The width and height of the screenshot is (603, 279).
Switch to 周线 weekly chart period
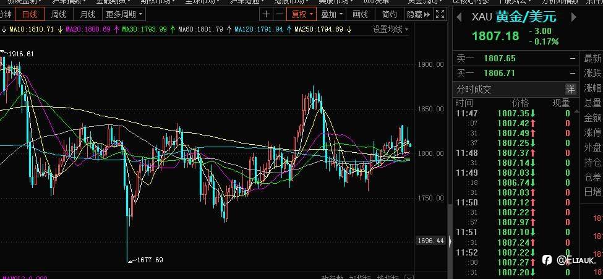coord(59,15)
